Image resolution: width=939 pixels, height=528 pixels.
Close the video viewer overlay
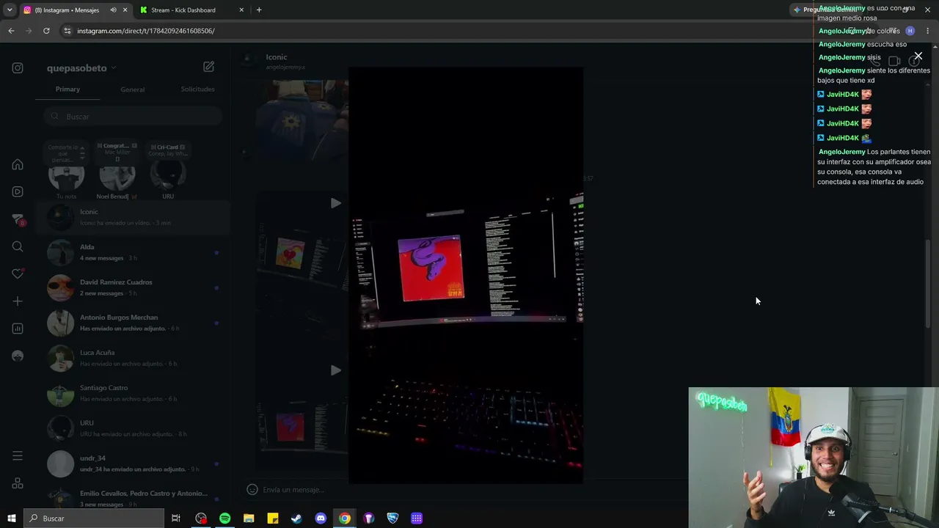[918, 56]
